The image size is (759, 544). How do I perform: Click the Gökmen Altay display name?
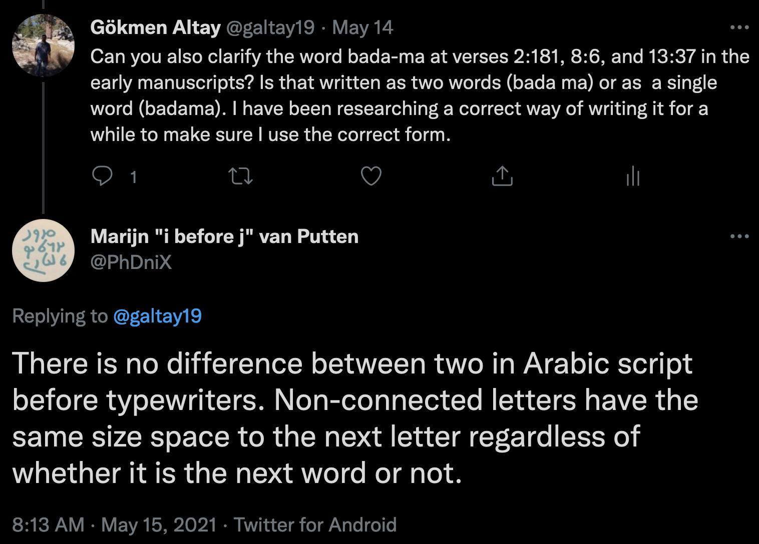pos(155,27)
